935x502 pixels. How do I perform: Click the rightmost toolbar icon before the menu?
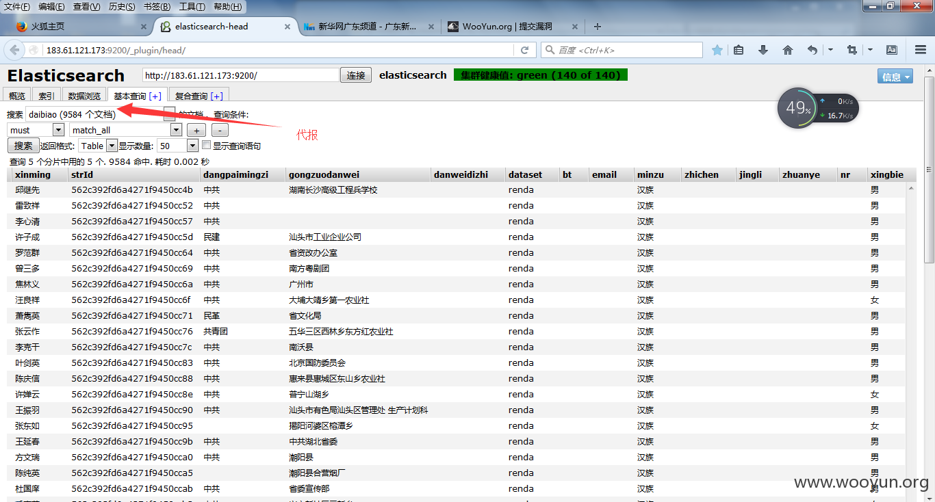coord(892,50)
